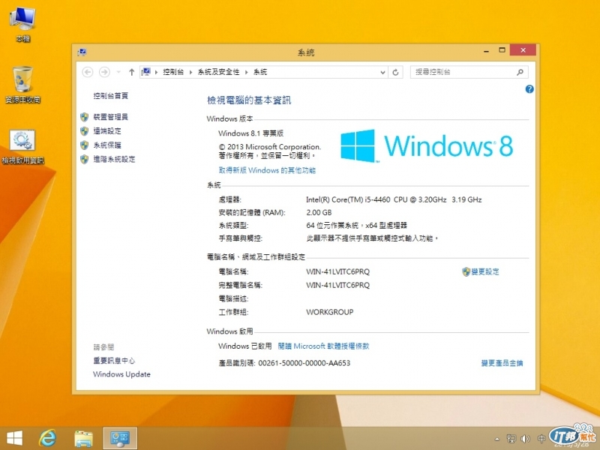Refresh the System page
The width and height of the screenshot is (600, 450).
pyautogui.click(x=396, y=72)
